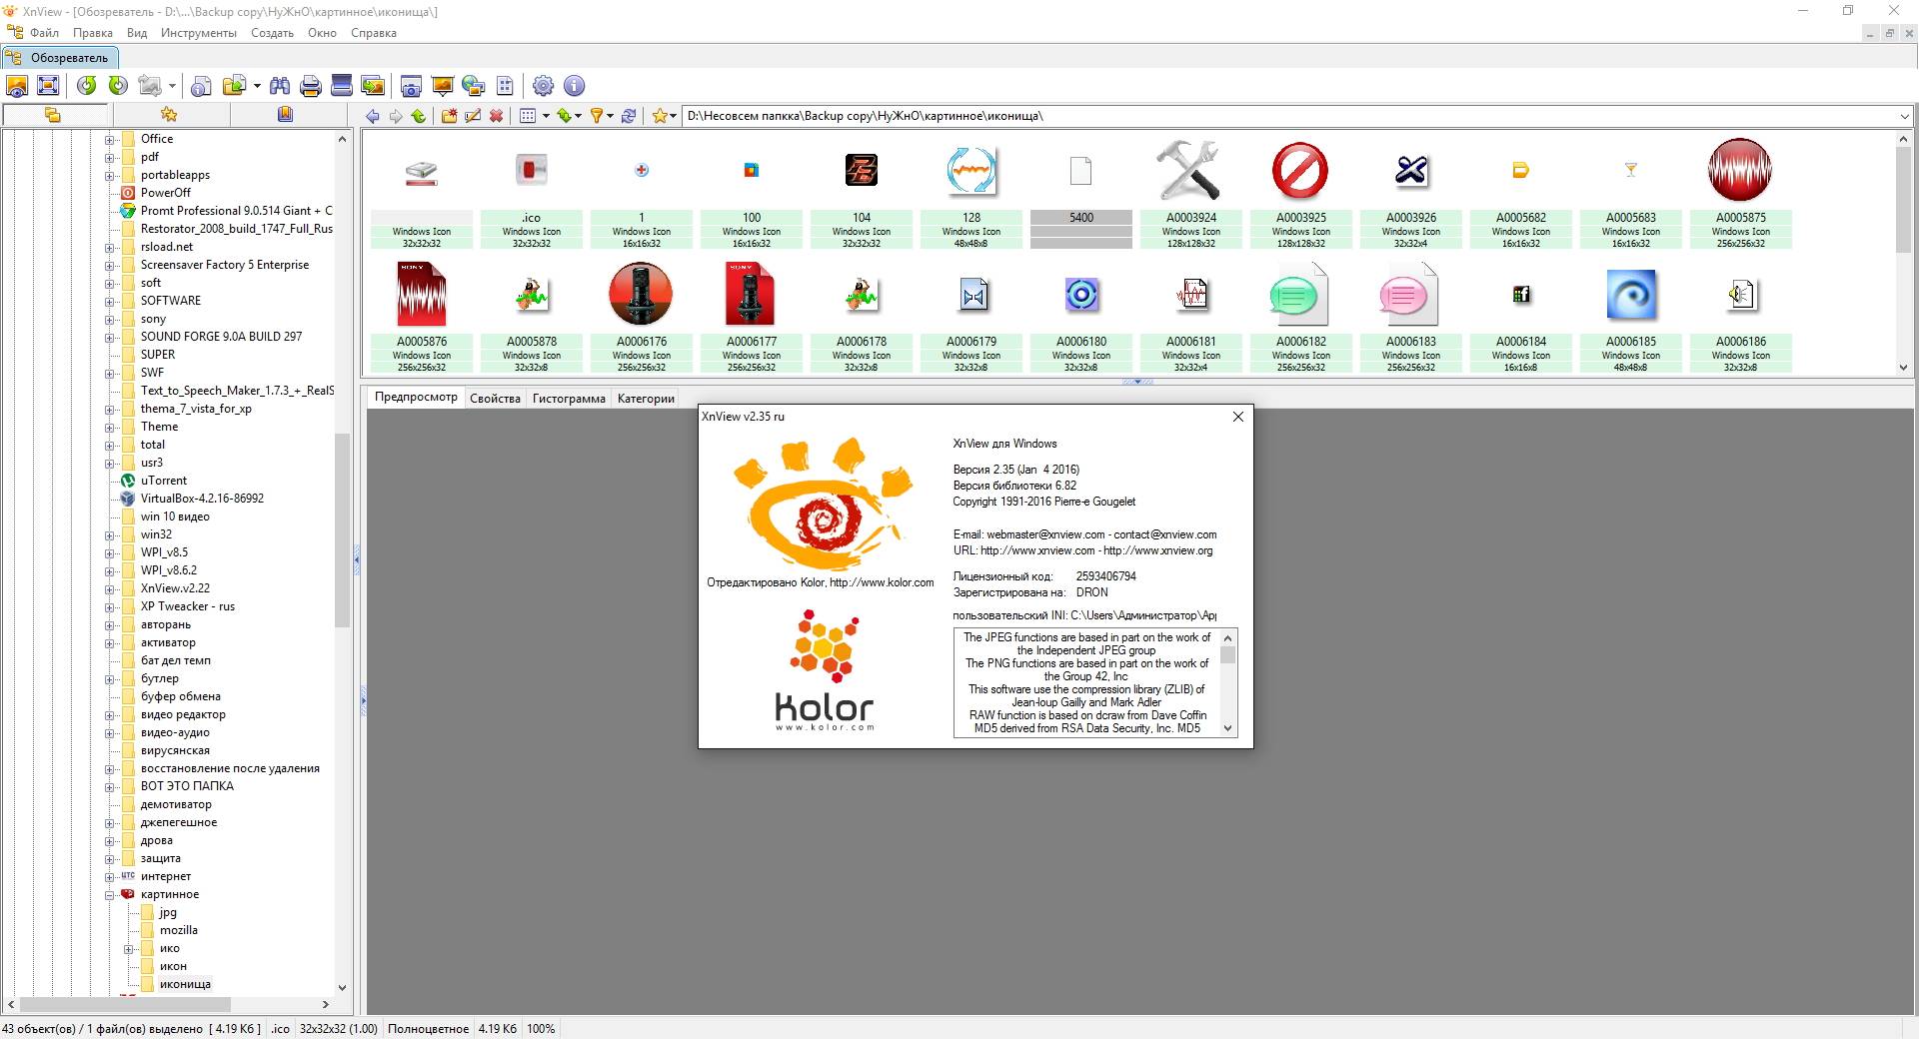Select the A0006176 microphone thumbnail

point(641,318)
